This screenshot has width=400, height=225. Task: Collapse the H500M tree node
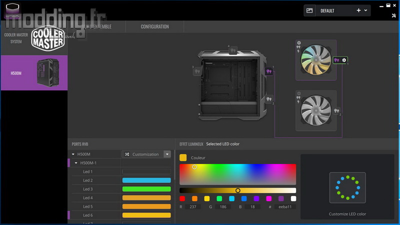pos(73,154)
